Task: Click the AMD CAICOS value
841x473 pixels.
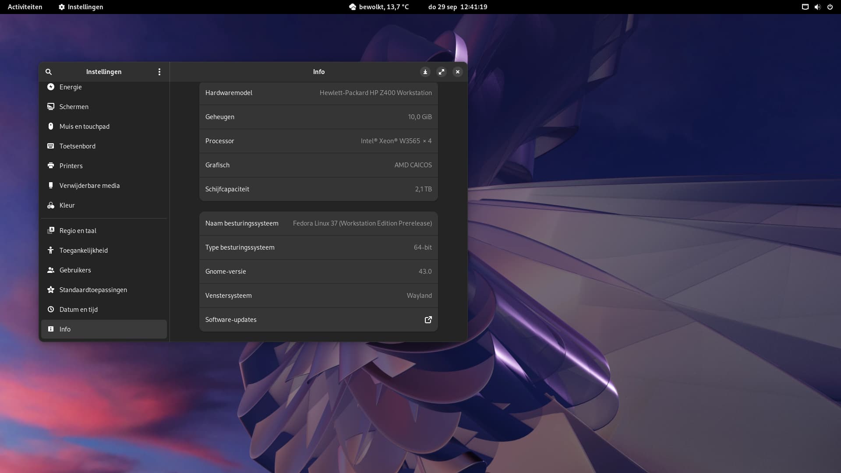Action: pyautogui.click(x=413, y=165)
